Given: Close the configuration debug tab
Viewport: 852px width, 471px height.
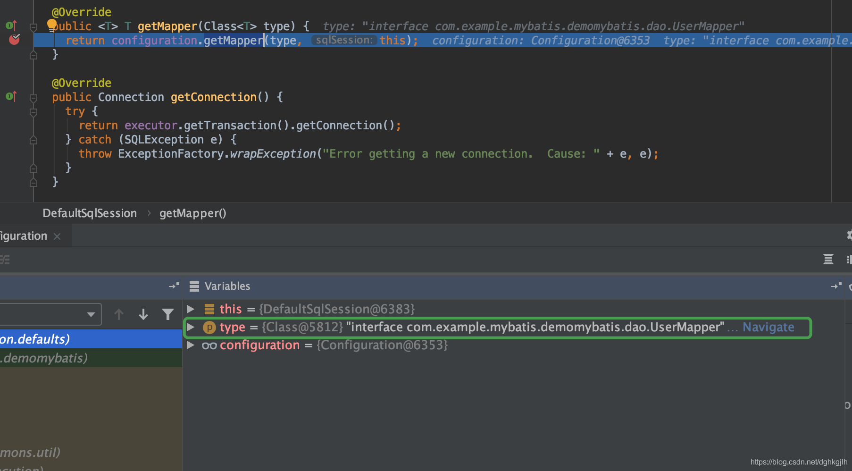Looking at the screenshot, I should (x=57, y=236).
